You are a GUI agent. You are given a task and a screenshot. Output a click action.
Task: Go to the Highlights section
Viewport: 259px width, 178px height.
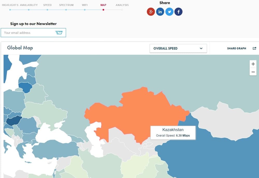[10, 5]
